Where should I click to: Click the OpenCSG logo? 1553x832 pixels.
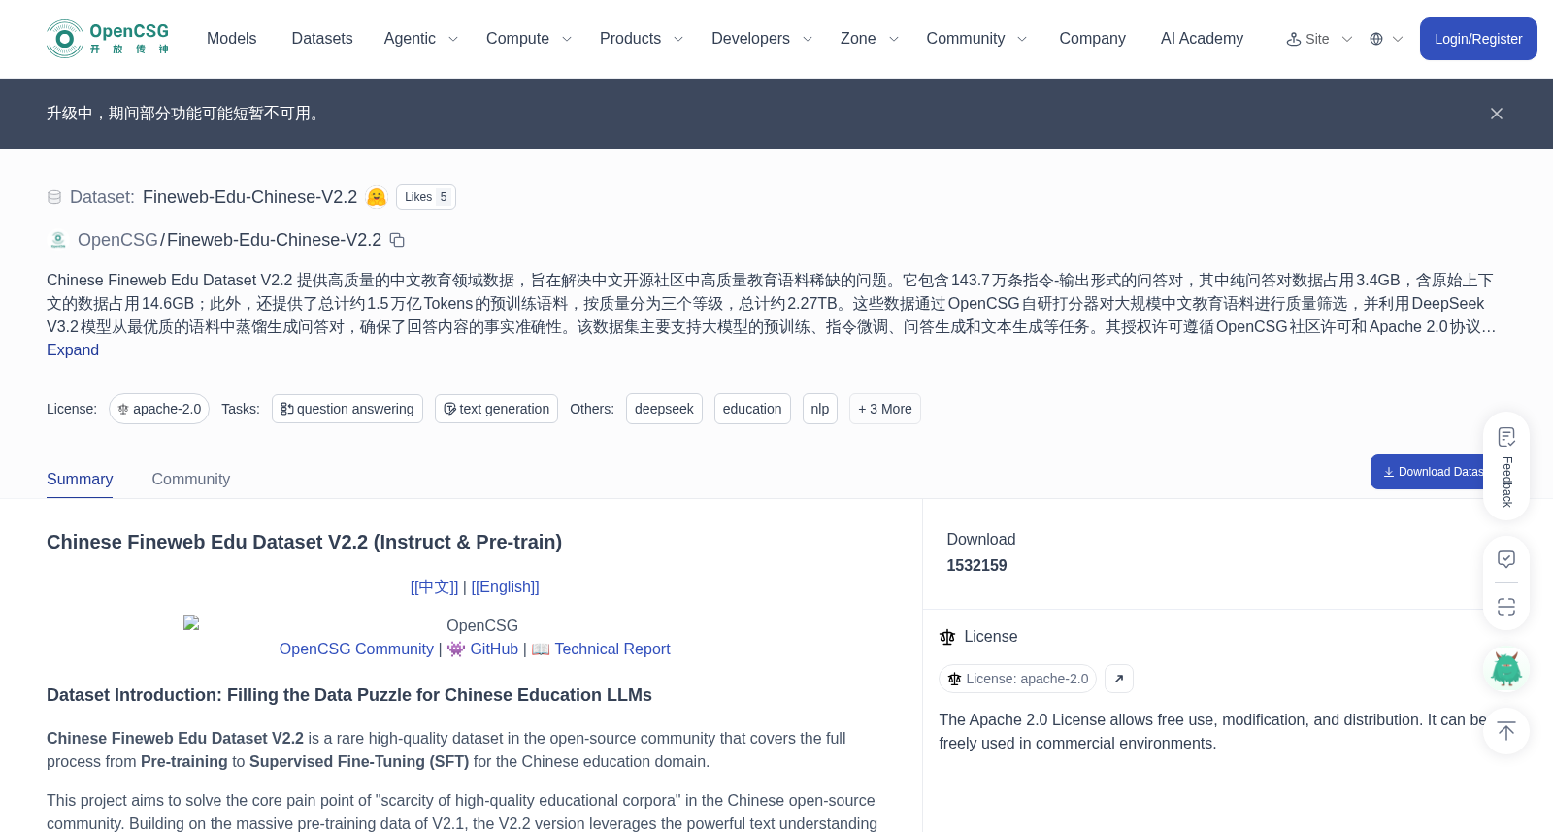point(108,39)
